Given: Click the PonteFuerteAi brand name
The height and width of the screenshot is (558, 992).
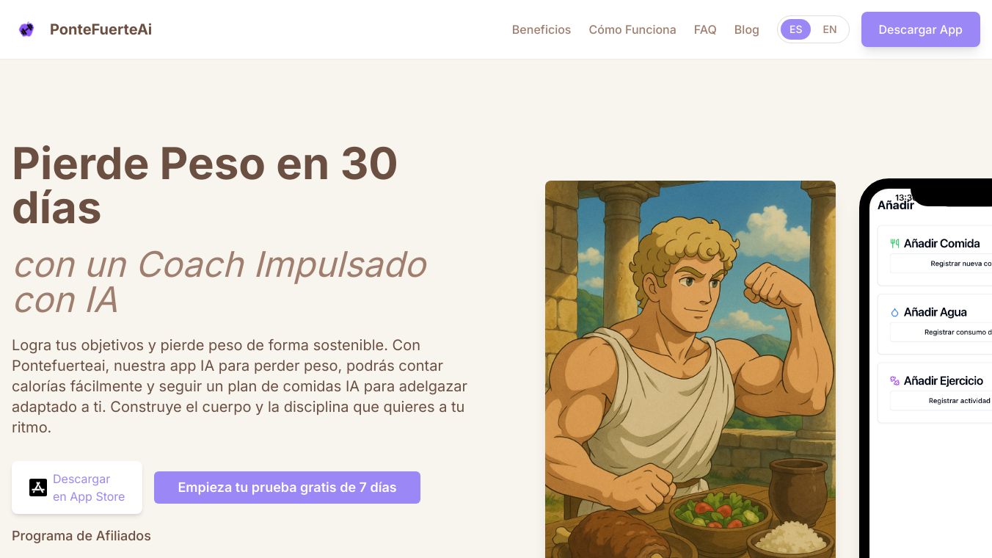Looking at the screenshot, I should tap(101, 29).
